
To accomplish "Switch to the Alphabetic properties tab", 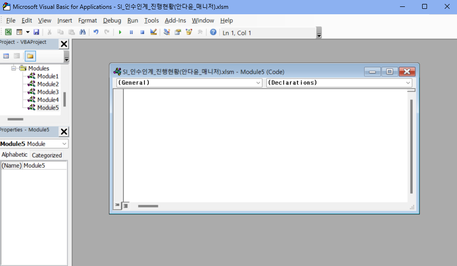I will pos(15,154).
